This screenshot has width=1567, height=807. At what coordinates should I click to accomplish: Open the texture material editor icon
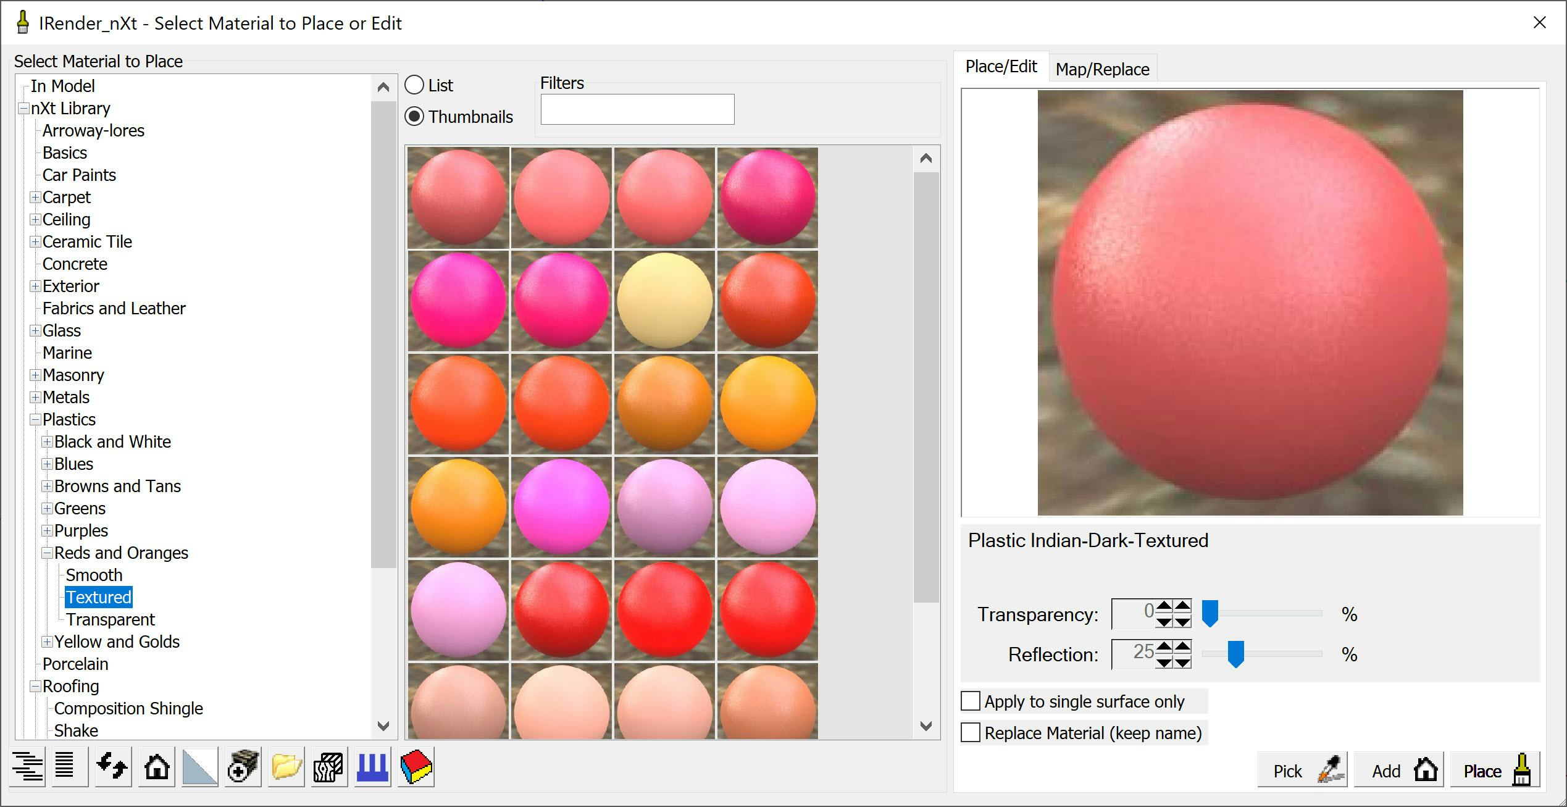pos(328,767)
